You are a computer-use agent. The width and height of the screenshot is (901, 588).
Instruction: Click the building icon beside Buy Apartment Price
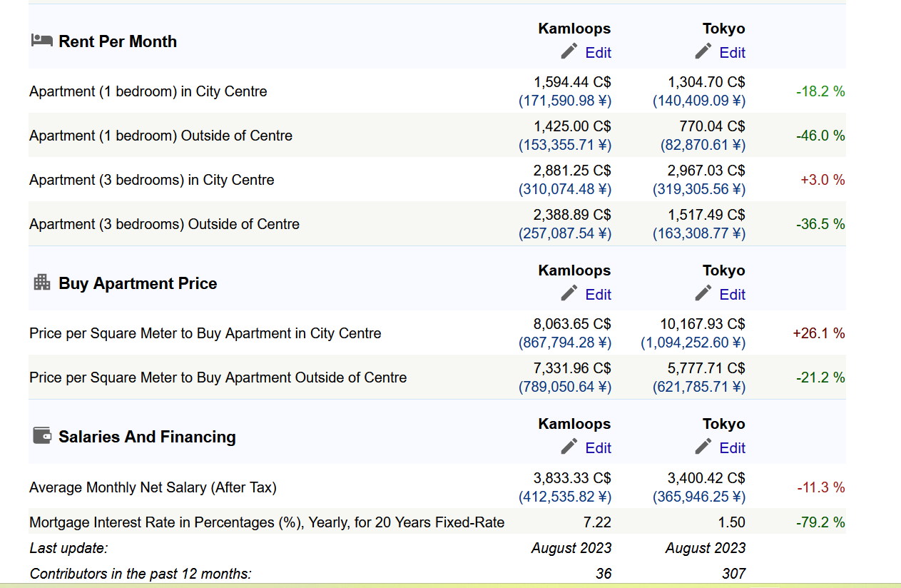tap(42, 283)
